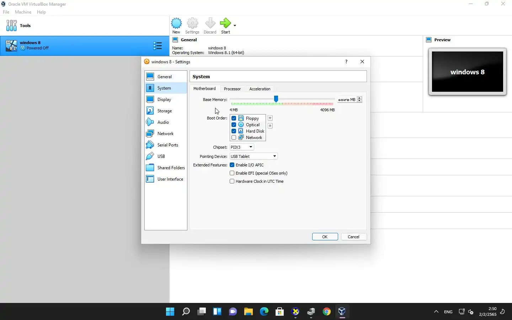Image resolution: width=512 pixels, height=320 pixels.
Task: Open the taskbar Search icon
Action: [x=186, y=312]
